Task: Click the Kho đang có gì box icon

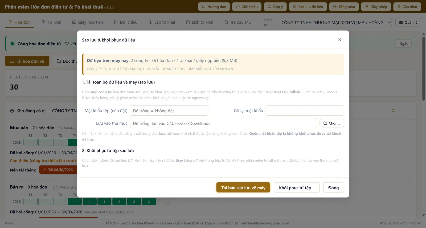Action: pos(12,111)
